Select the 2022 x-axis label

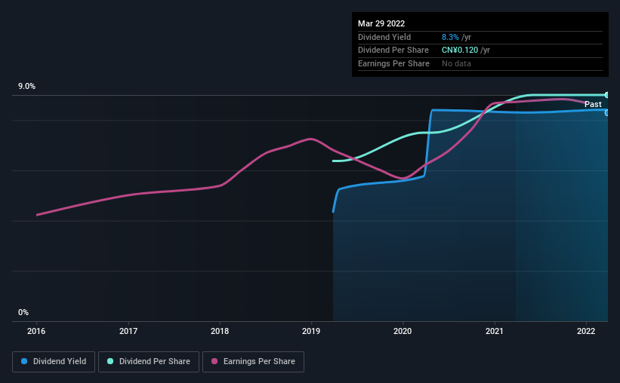[x=586, y=331]
